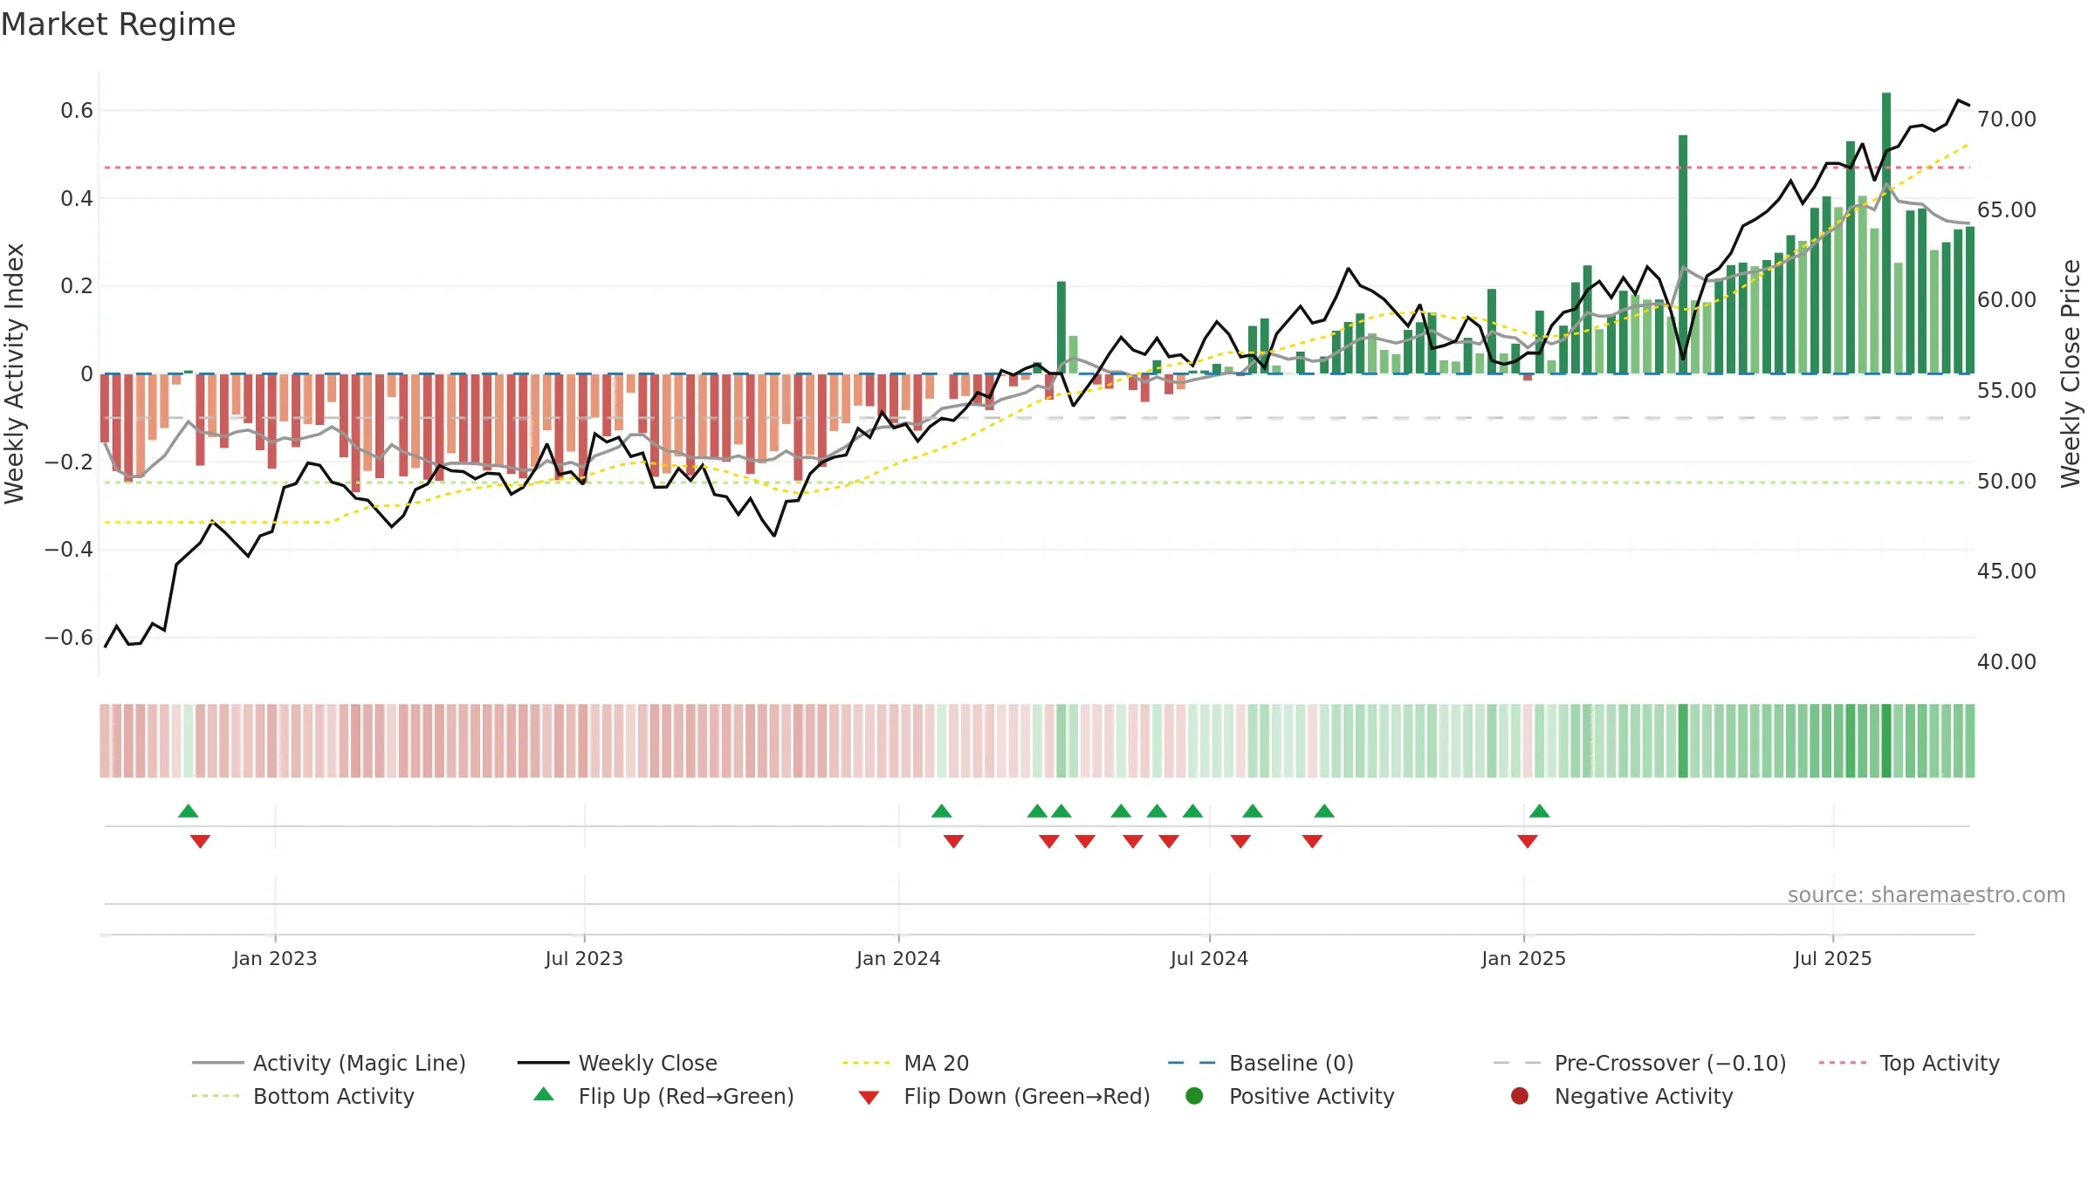Toggle the Top Activity legend entry

[1908, 1063]
